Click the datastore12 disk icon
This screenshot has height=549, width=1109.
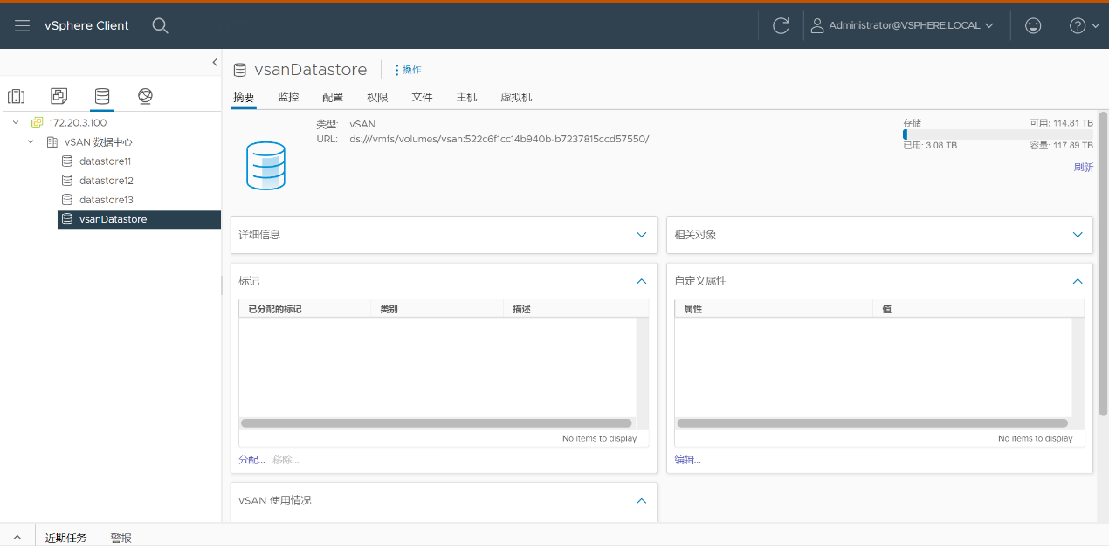(x=67, y=181)
